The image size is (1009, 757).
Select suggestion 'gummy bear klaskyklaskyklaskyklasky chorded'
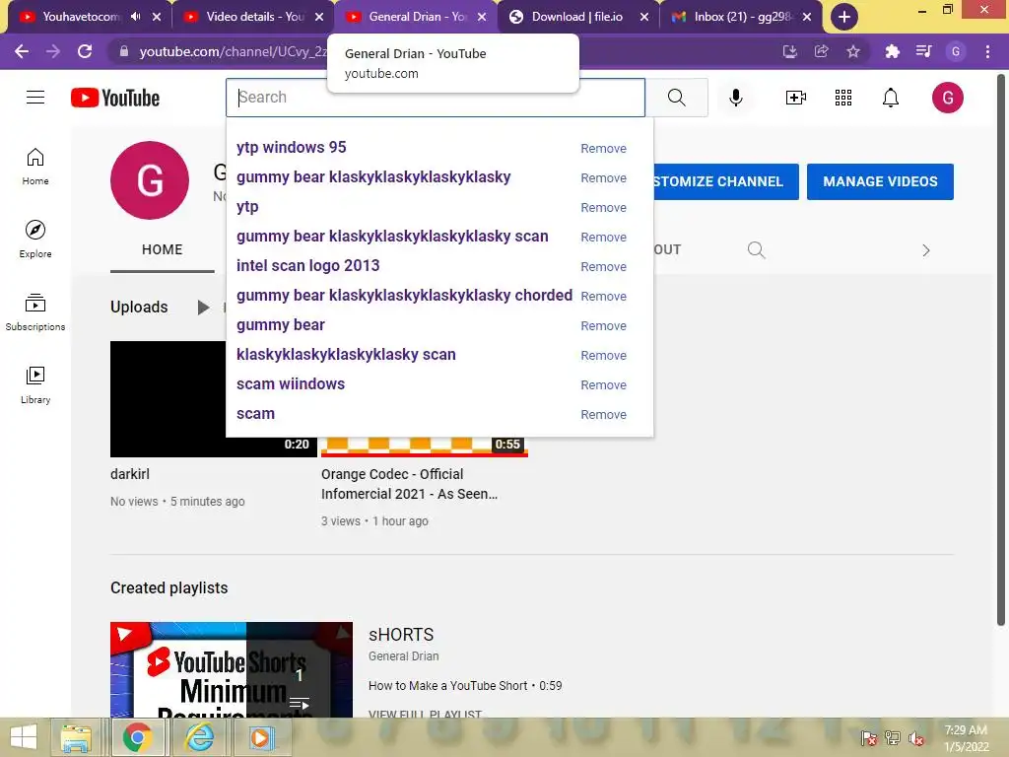point(404,296)
